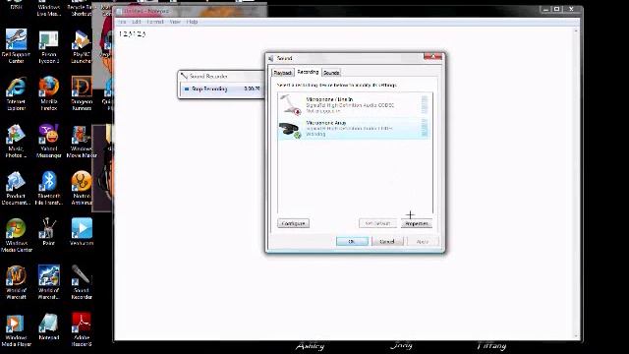Screen dimensions: 629x354
Task: Maximize the Notepad window
Action: pos(557,9)
